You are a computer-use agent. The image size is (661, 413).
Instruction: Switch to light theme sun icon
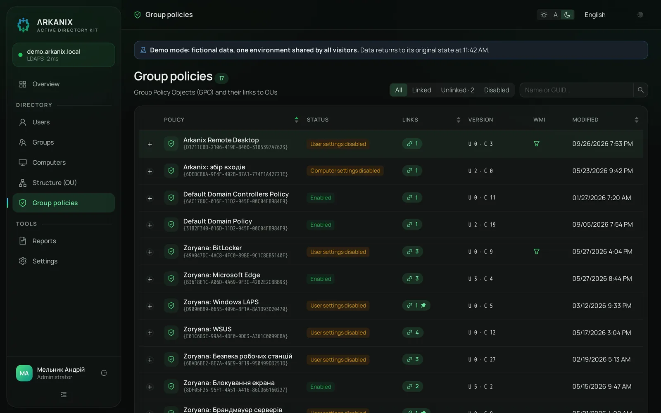544,15
